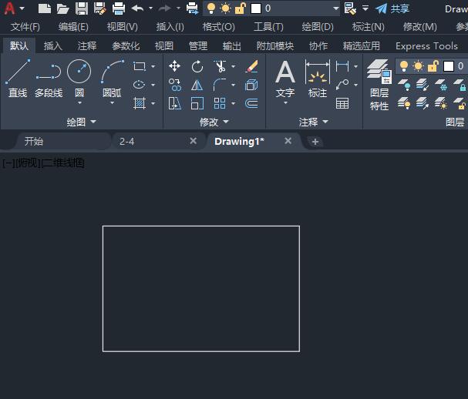The height and width of the screenshot is (399, 468).
Task: Click the New drawing icon
Action: 45,8
